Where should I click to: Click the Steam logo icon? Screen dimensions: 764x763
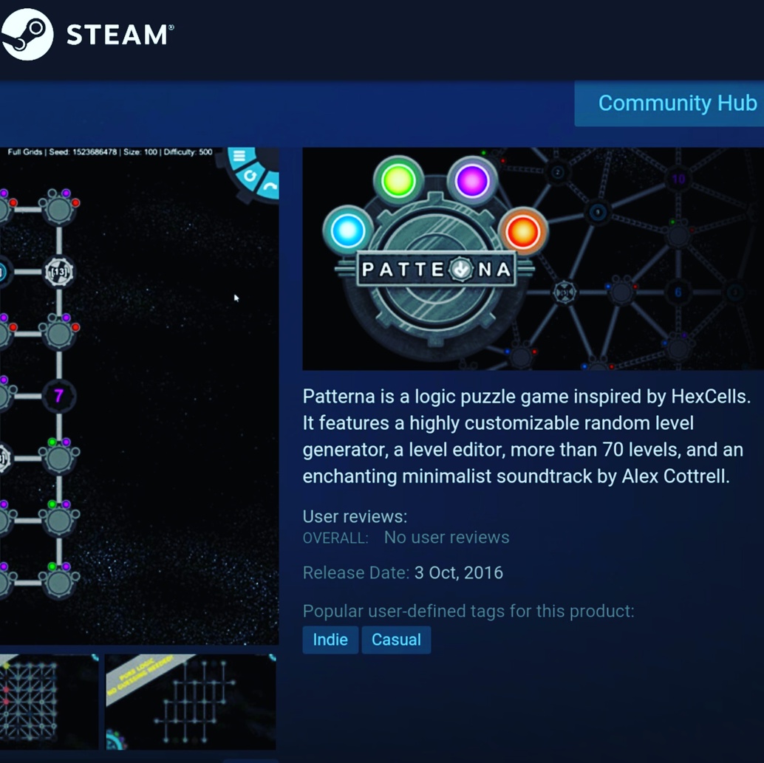point(27,34)
